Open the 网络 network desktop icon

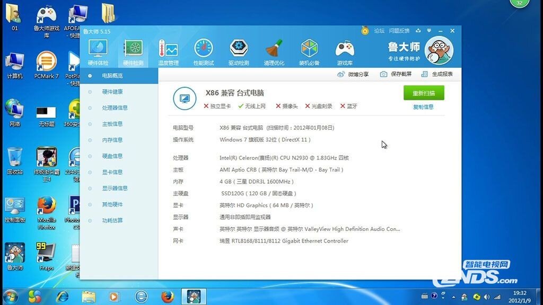tap(15, 113)
